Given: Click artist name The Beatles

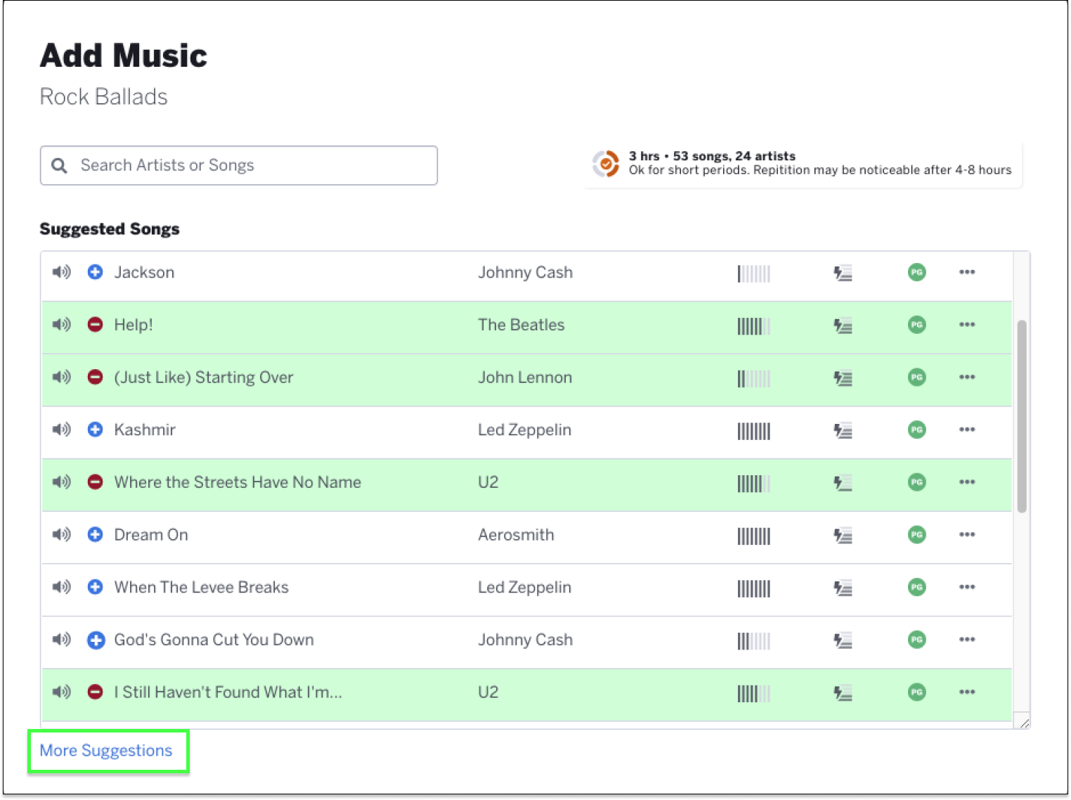Looking at the screenshot, I should (x=521, y=325).
